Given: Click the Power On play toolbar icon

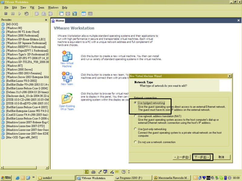Looking at the screenshot, I should pyautogui.click(x=20, y=14).
